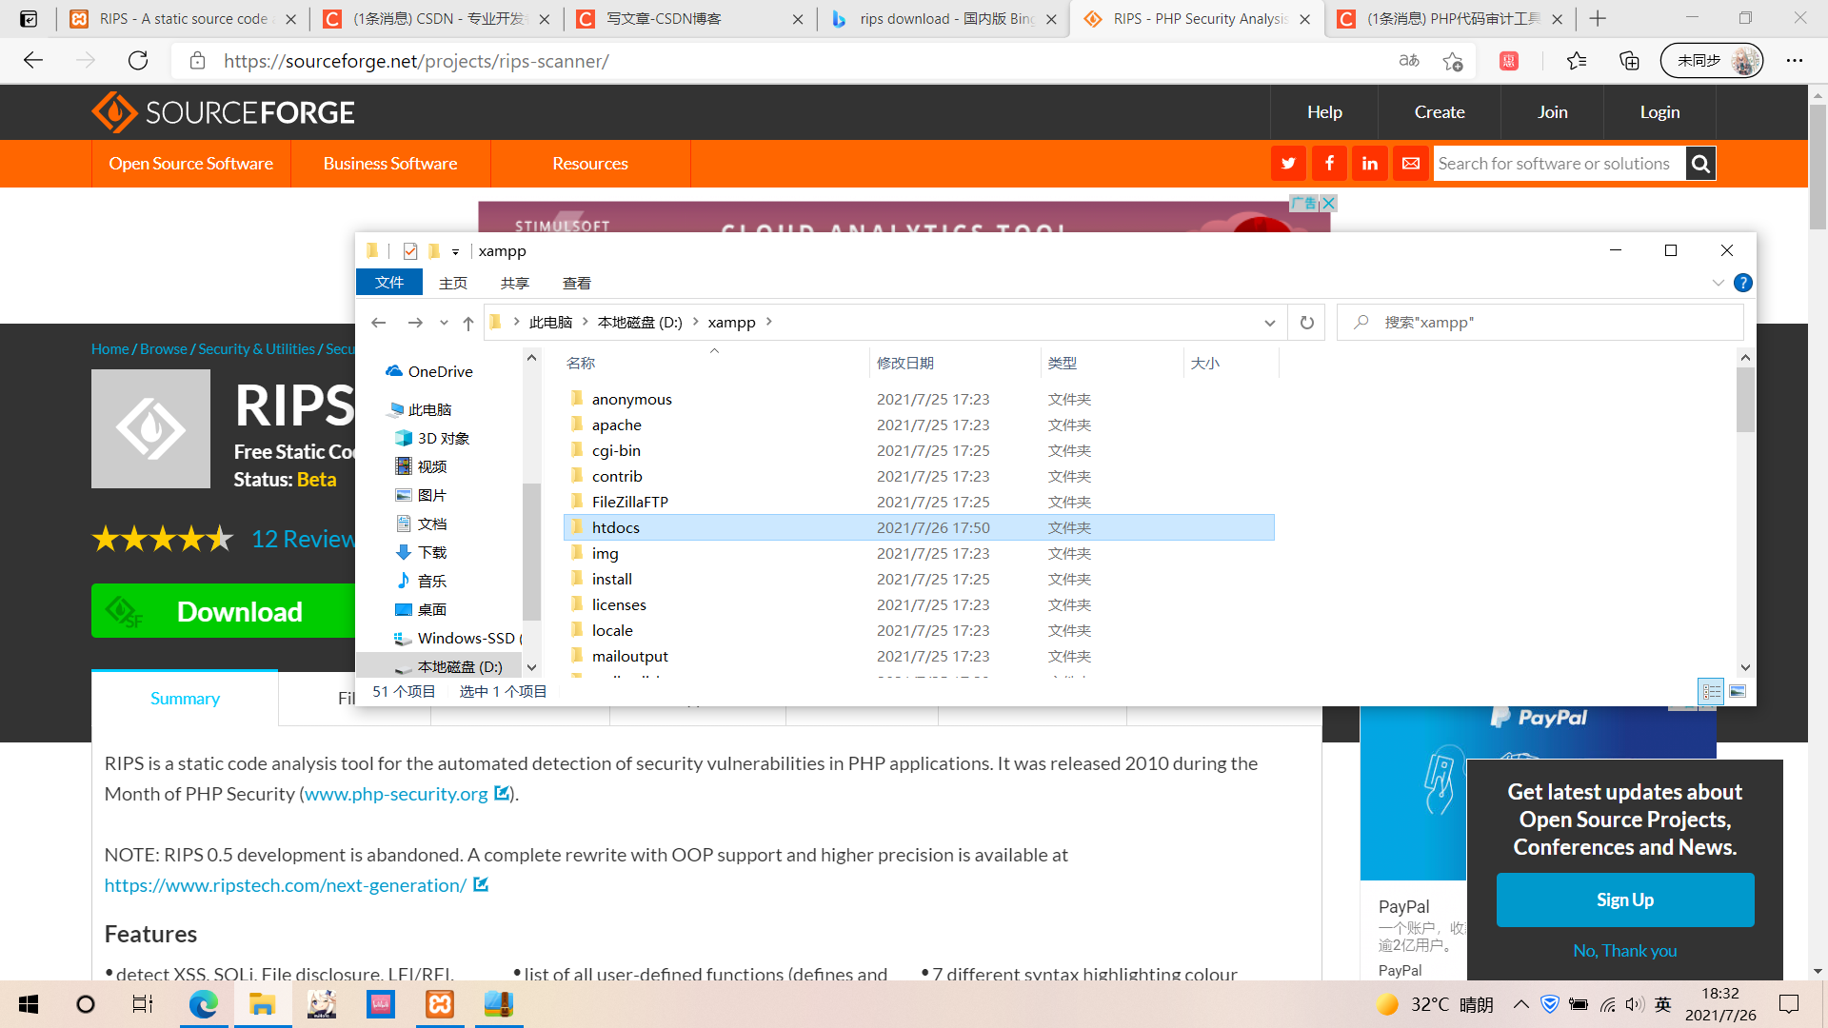Refresh the xampp folder view
Screen dimensions: 1828x1028
click(x=1306, y=323)
